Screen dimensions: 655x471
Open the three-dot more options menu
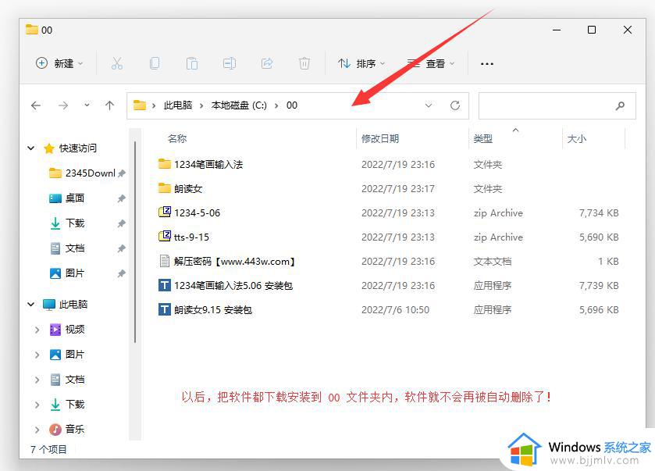(x=486, y=64)
